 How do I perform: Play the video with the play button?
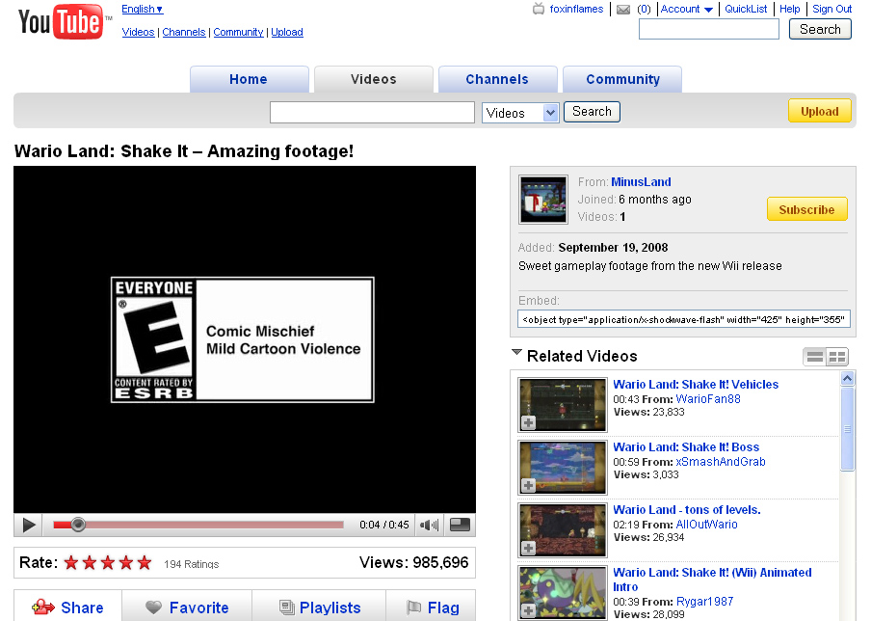click(28, 525)
